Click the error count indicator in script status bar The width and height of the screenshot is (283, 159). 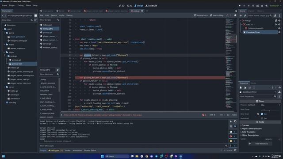204,115
